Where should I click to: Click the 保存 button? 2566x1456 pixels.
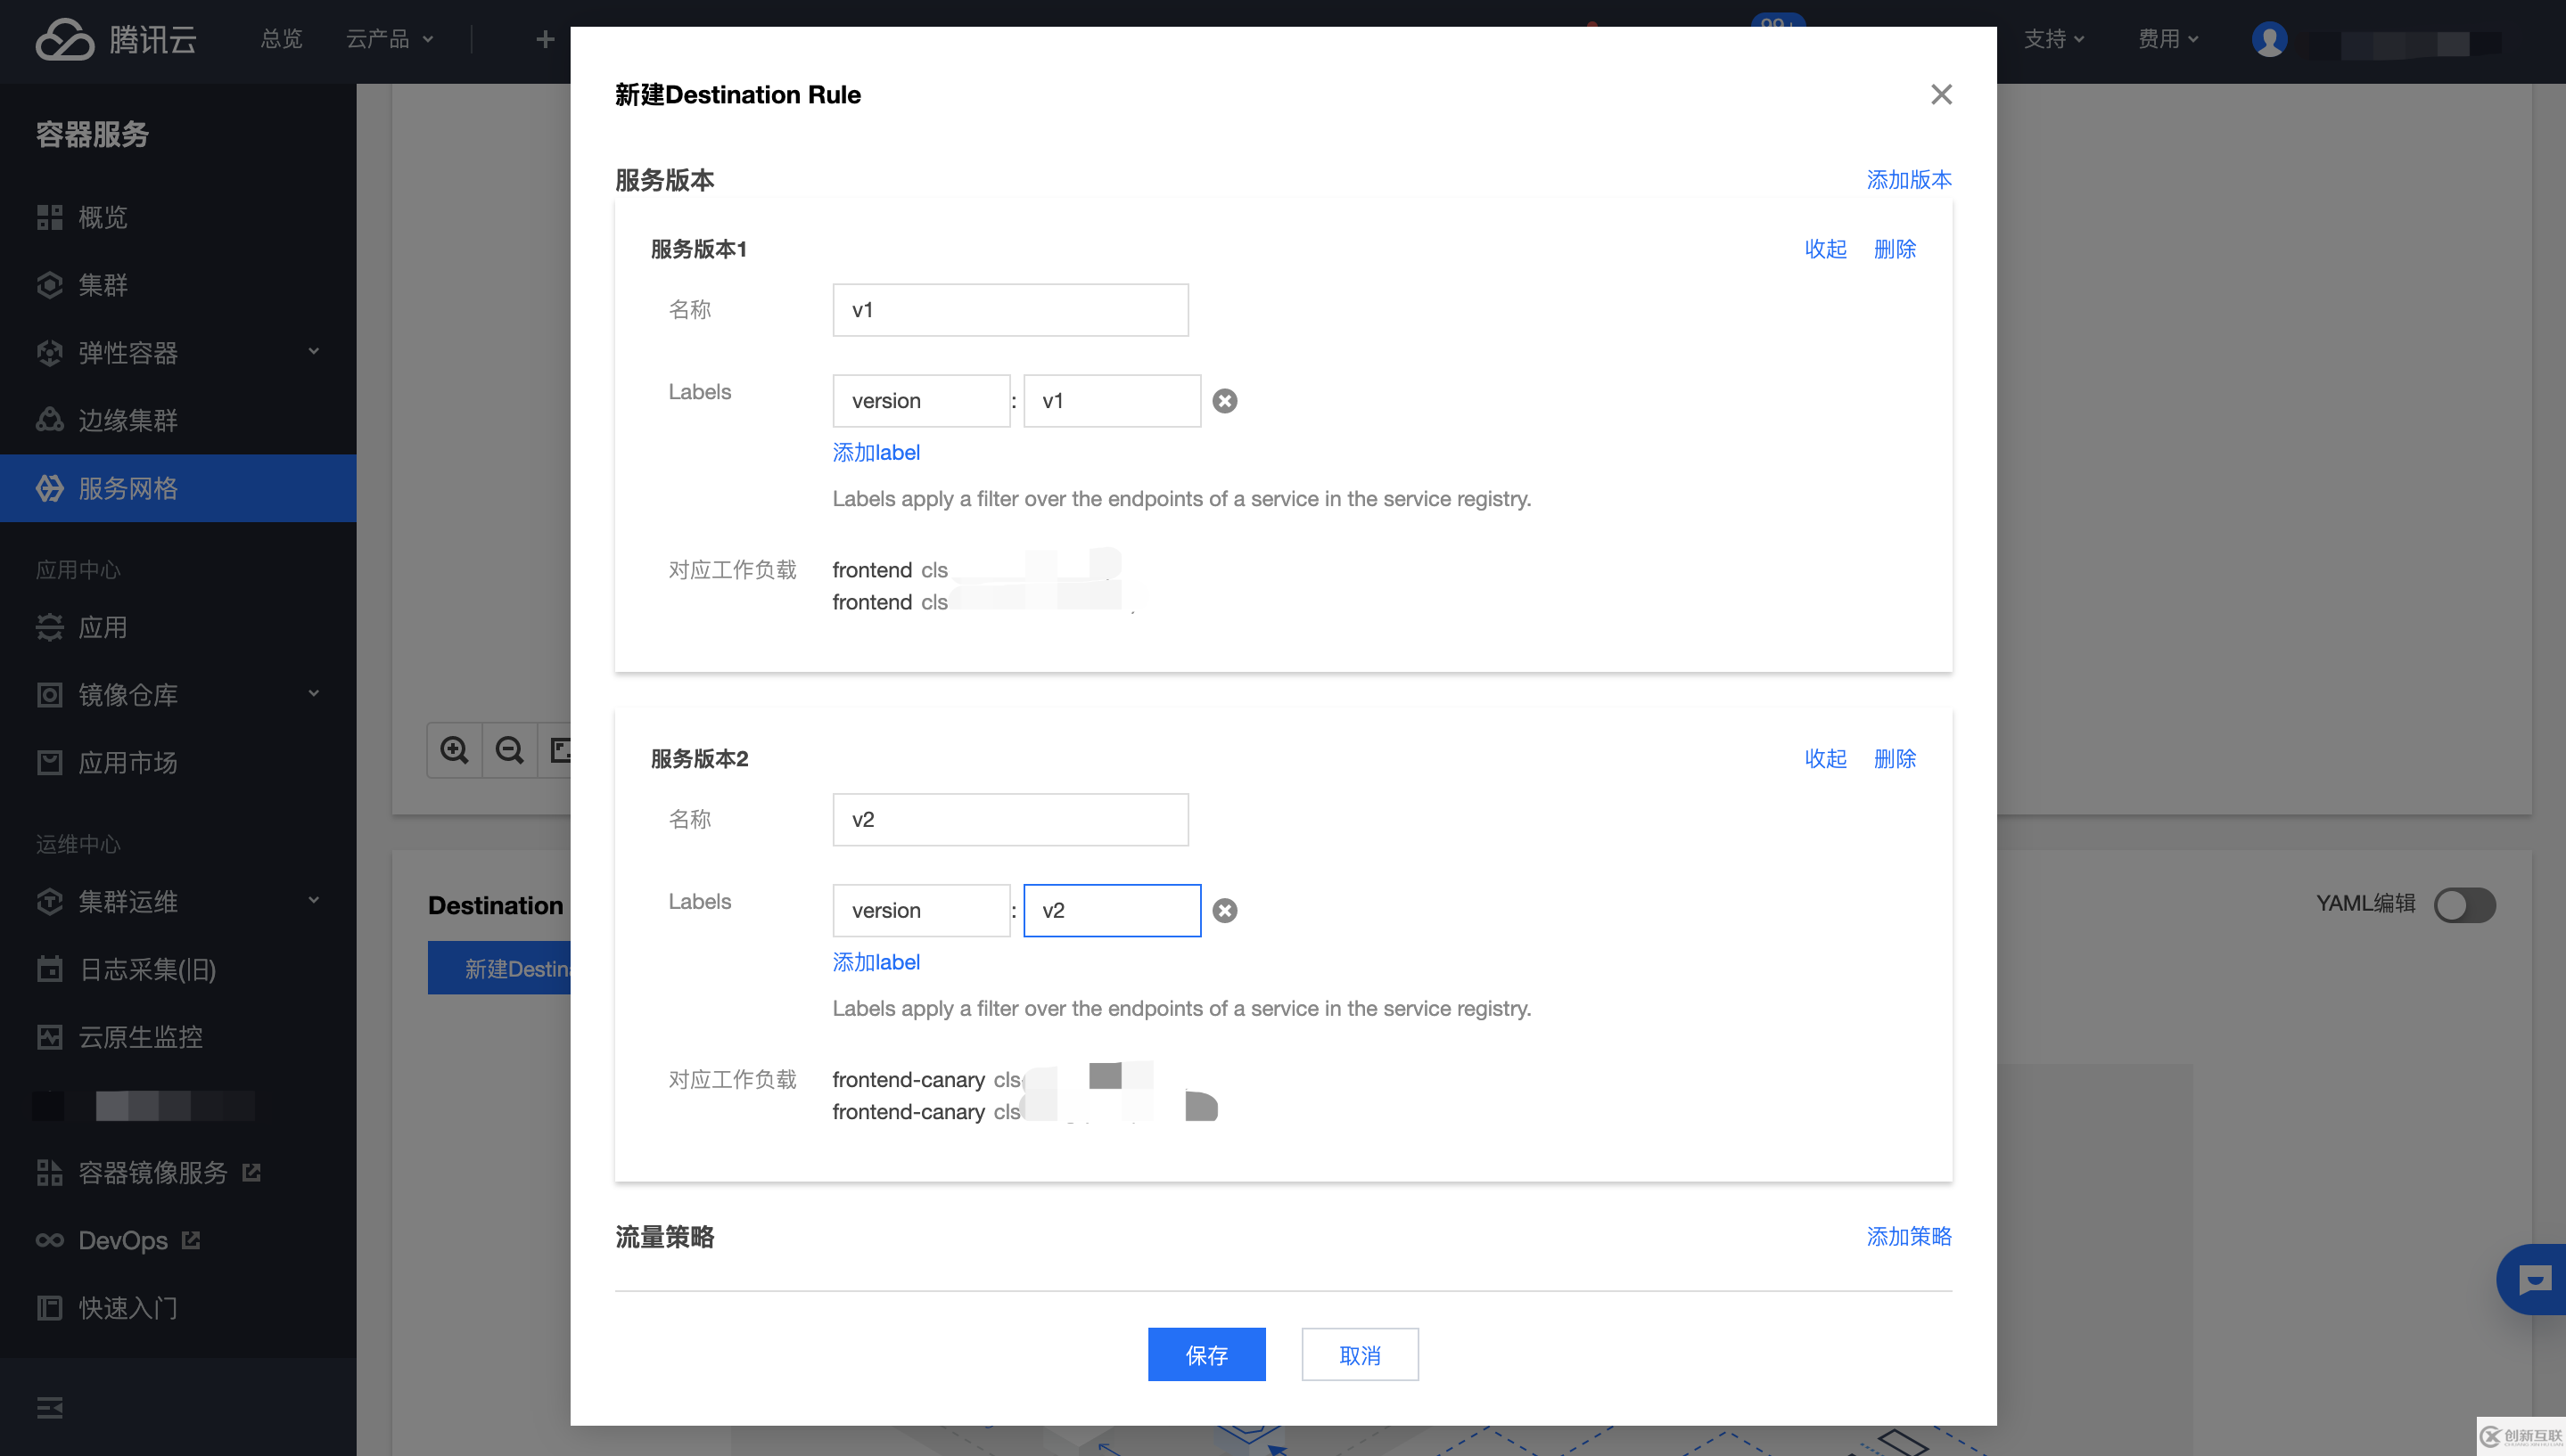1206,1355
